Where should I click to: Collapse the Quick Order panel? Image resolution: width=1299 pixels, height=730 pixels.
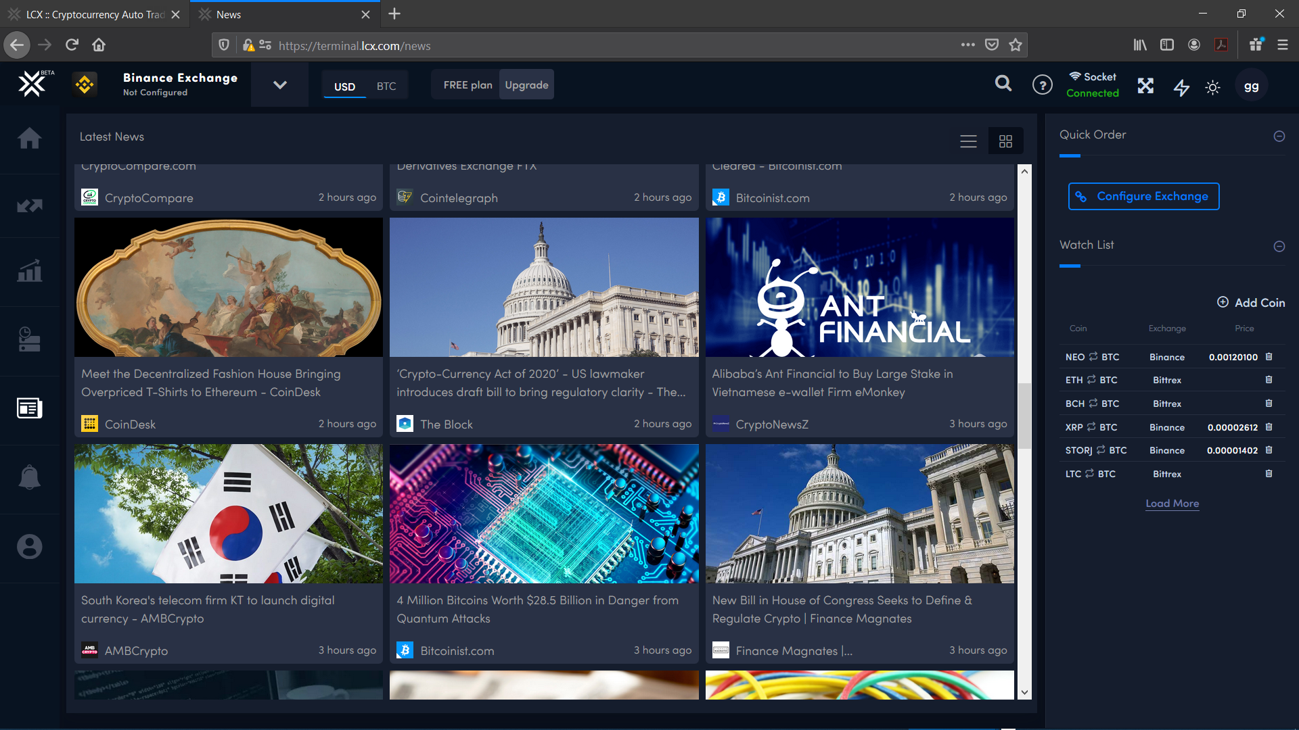1279,137
